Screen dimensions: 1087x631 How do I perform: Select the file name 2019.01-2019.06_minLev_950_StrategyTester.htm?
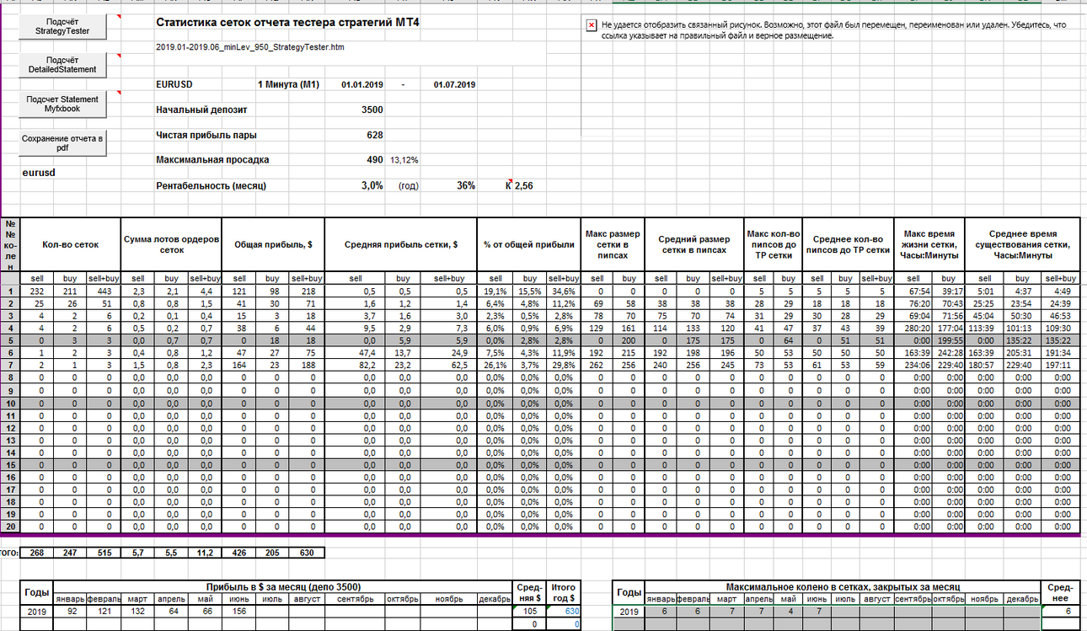click(249, 47)
